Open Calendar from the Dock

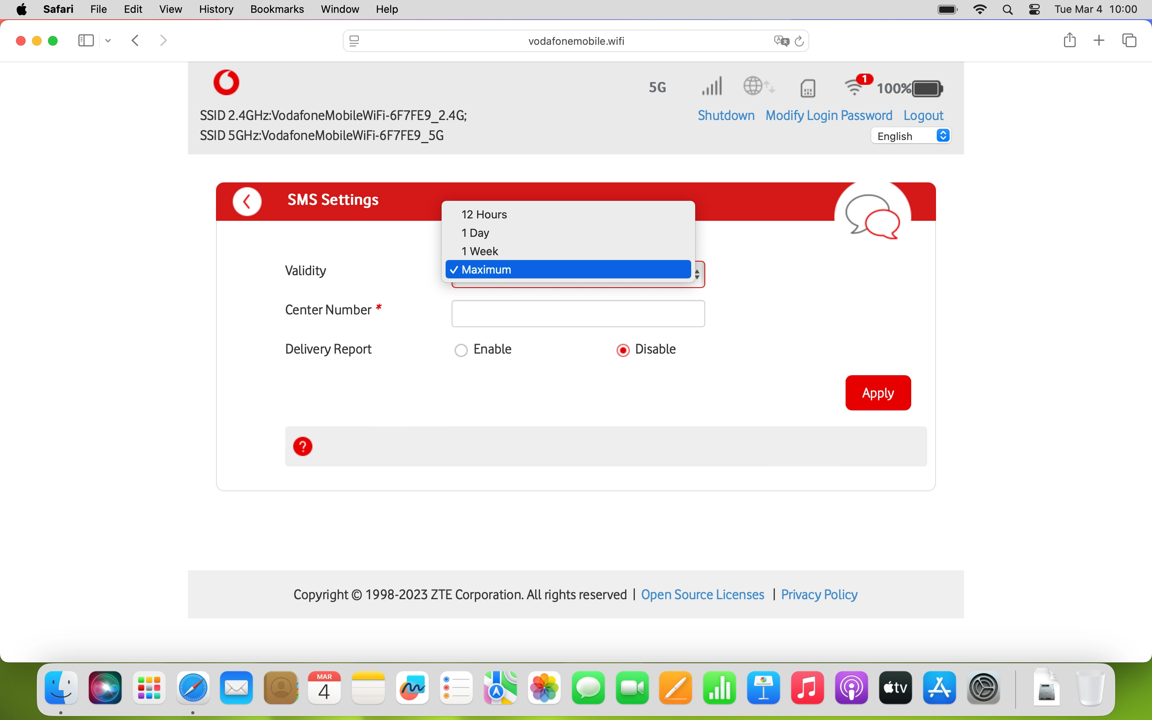tap(324, 688)
